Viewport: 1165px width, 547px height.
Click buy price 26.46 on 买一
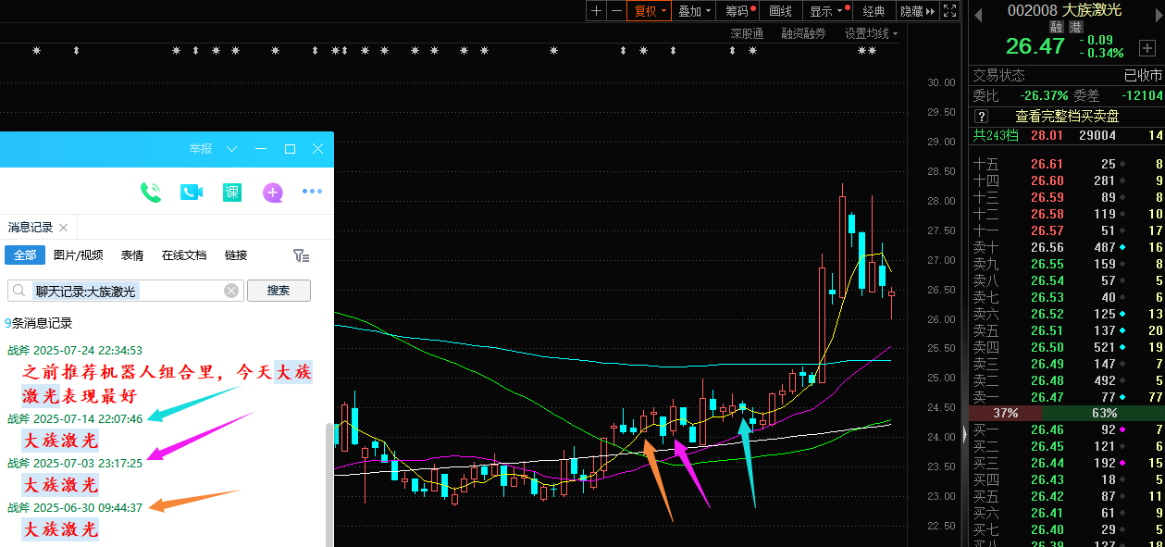click(x=1047, y=429)
